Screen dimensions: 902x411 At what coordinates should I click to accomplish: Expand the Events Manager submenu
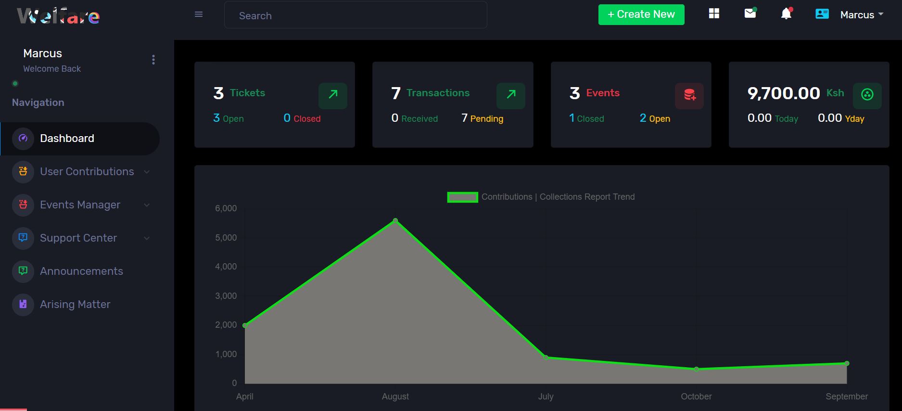pos(80,205)
